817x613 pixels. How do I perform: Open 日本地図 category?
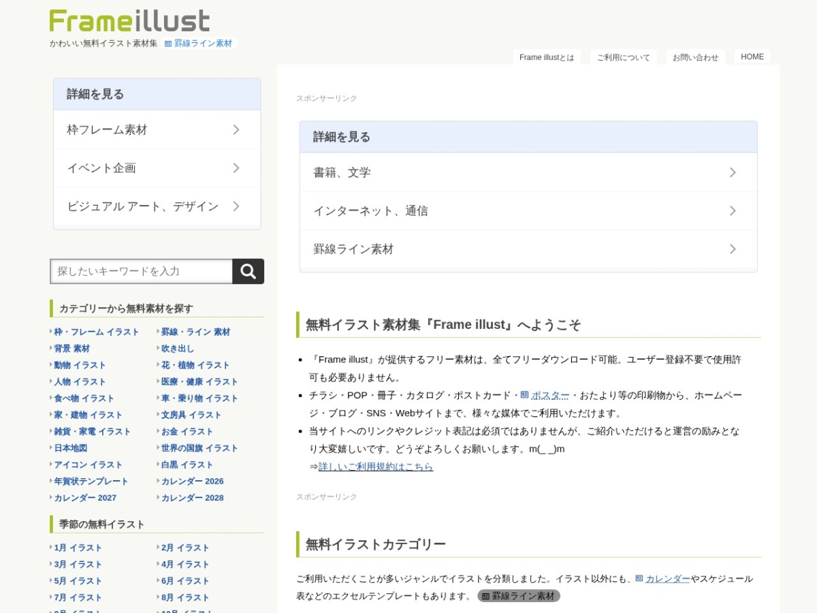[x=71, y=447]
